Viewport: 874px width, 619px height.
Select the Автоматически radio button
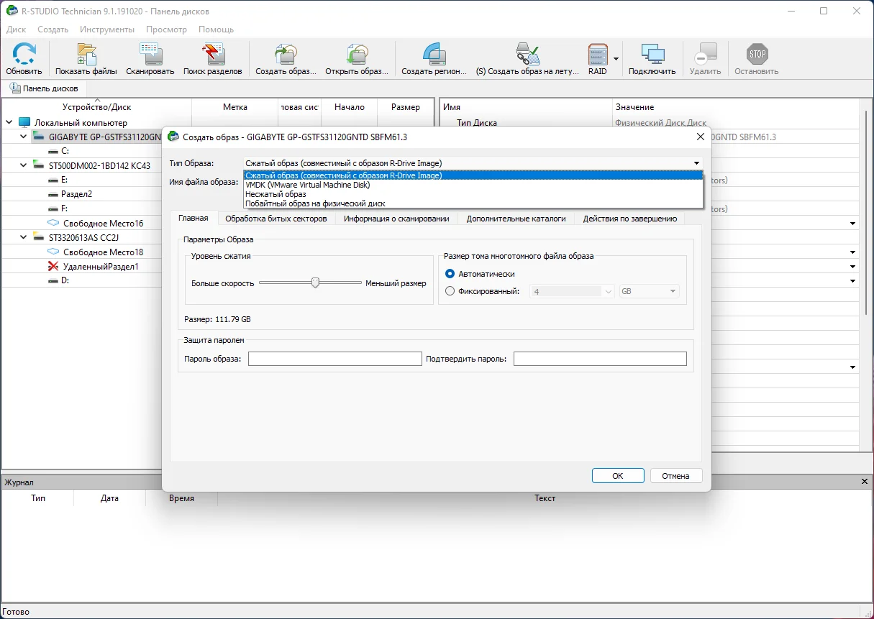pyautogui.click(x=450, y=274)
